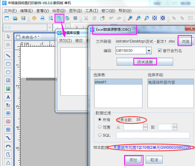Click the file path input field

[145, 41]
